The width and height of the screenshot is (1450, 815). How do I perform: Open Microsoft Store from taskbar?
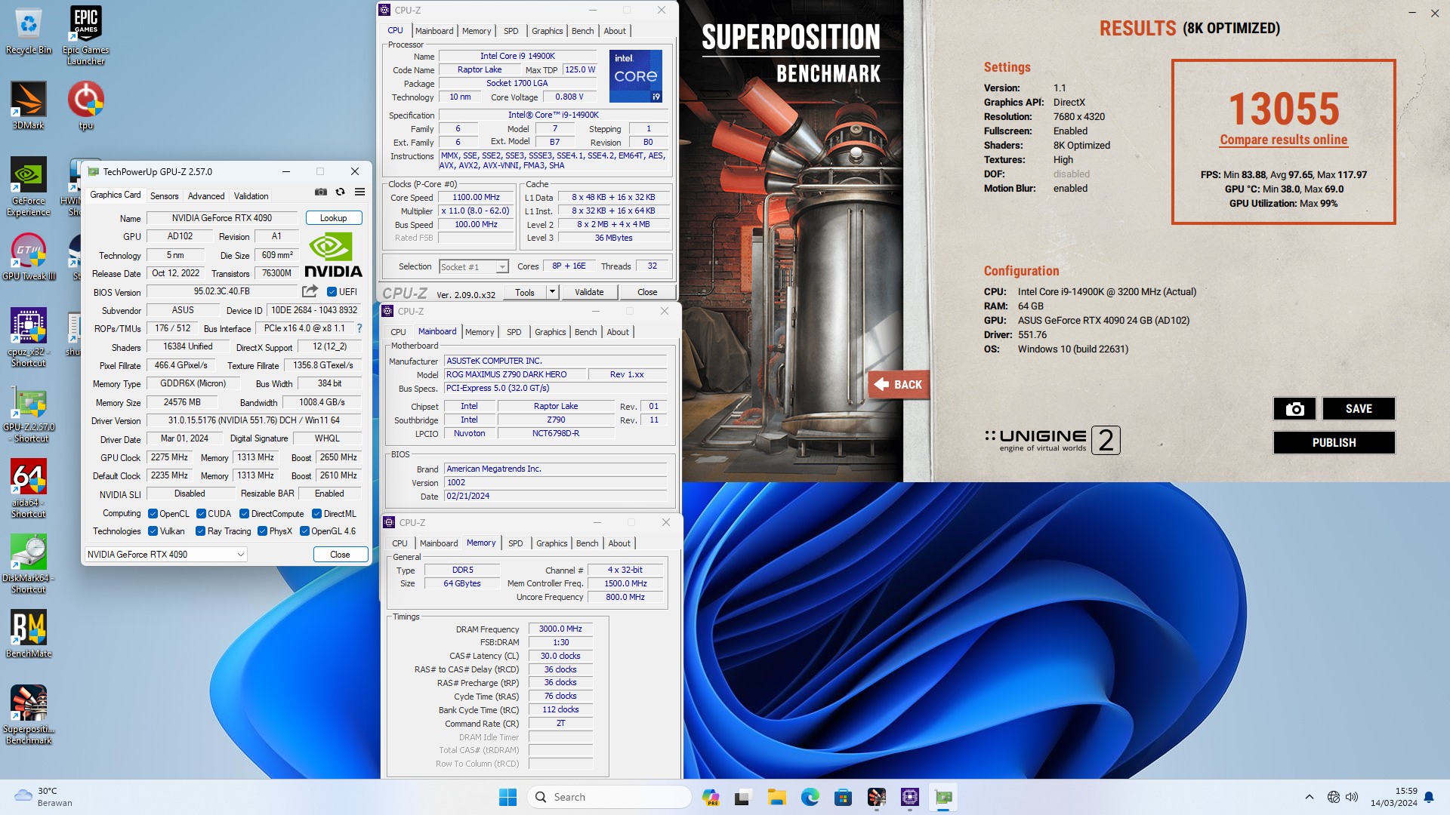click(844, 797)
